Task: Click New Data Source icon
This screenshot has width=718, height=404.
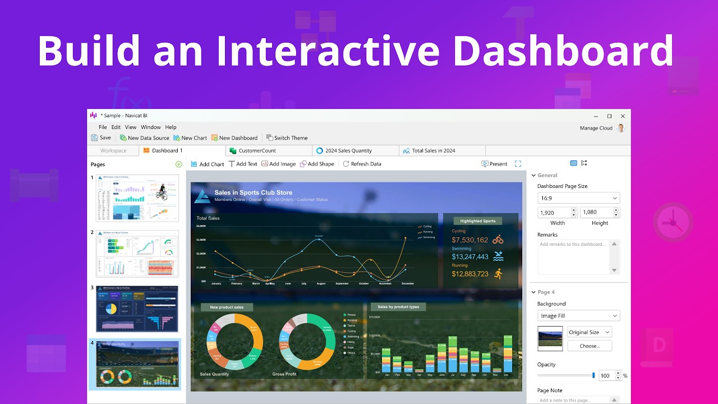Action: (x=123, y=137)
